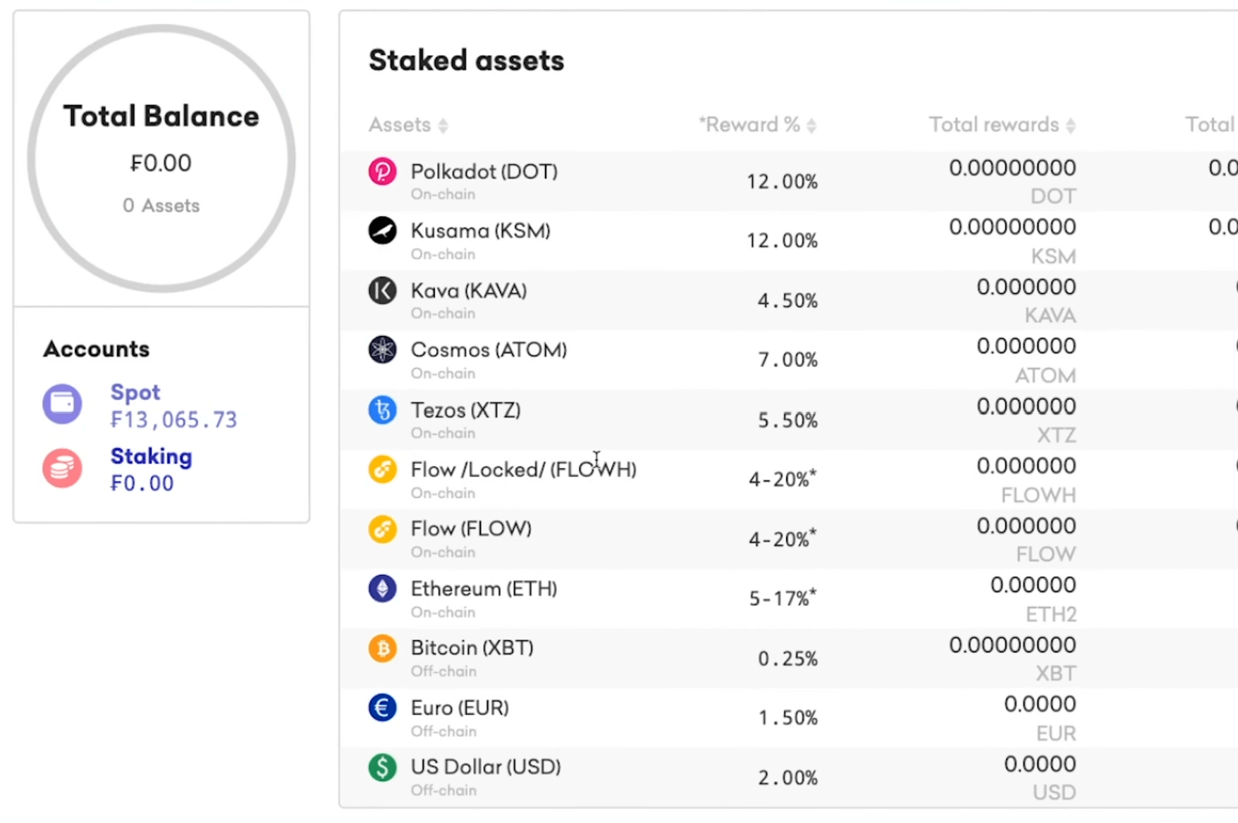The image size is (1238, 823).
Task: Click the Flow /Locked/ (FLOWH) icon
Action: (x=382, y=469)
